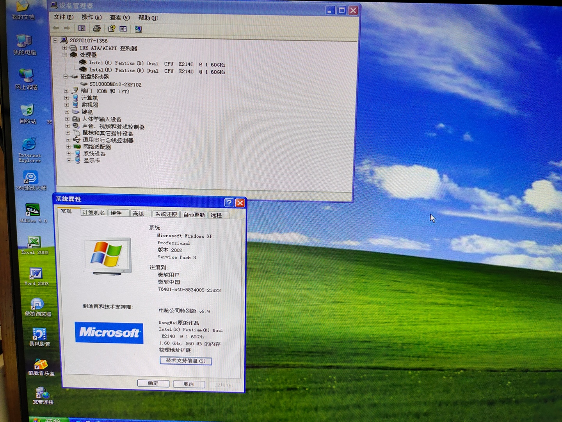Click the Forward arrow in Device Manager toolbar
562x422 pixels.
point(67,28)
